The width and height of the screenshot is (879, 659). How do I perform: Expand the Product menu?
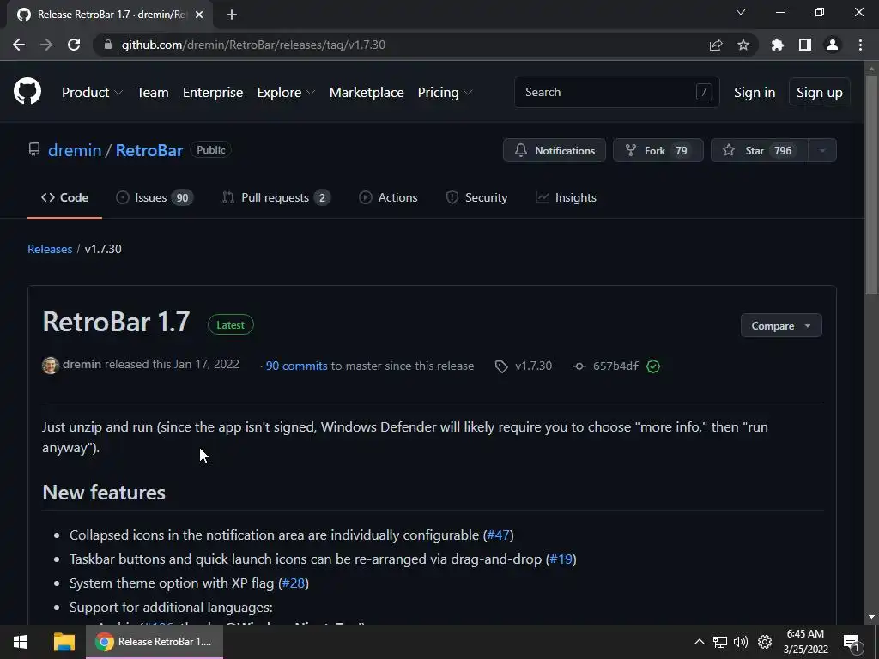[92, 93]
